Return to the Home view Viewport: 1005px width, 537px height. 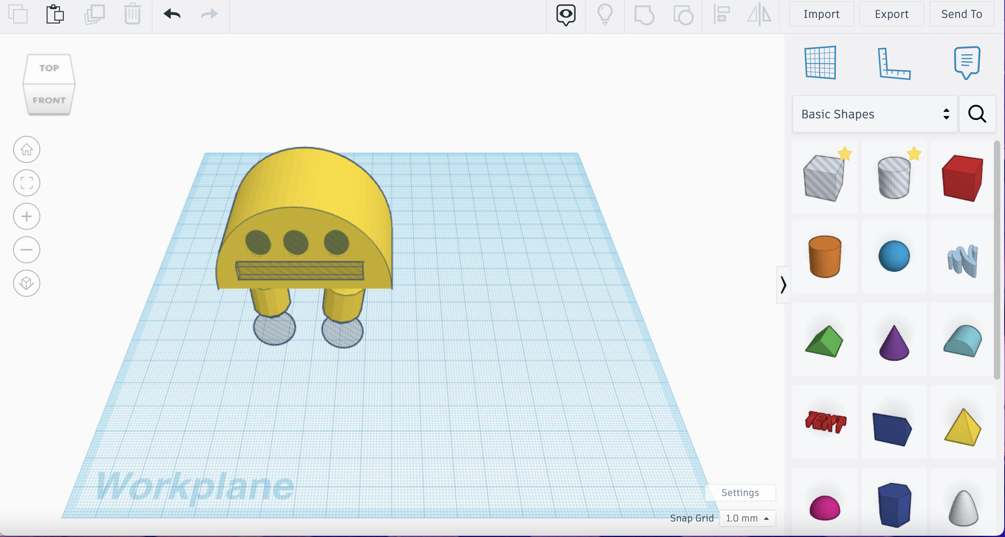coord(26,149)
